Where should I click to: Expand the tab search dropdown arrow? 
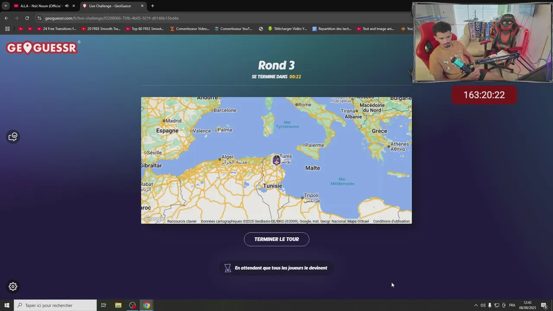6,6
